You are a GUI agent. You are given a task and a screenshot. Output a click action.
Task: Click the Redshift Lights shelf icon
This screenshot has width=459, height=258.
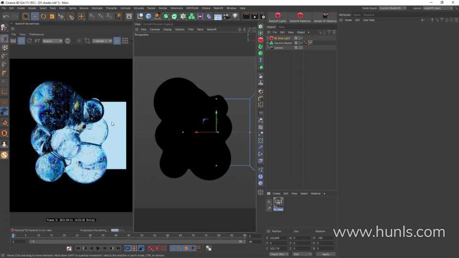[x=277, y=18]
